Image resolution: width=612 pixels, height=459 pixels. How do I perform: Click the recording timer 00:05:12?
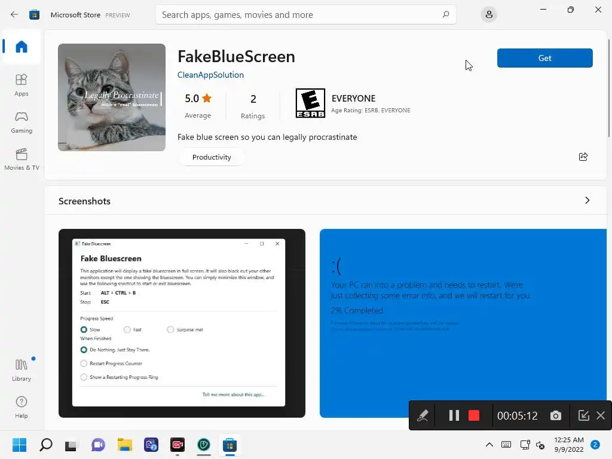(518, 416)
